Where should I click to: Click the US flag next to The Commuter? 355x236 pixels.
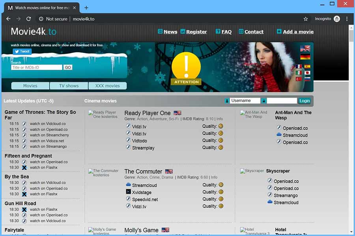click(169, 171)
